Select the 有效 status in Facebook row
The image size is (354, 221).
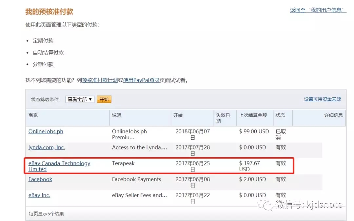click(281, 179)
